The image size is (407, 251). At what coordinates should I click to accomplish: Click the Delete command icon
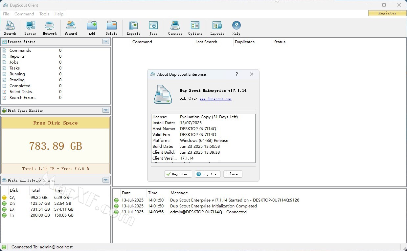click(111, 28)
